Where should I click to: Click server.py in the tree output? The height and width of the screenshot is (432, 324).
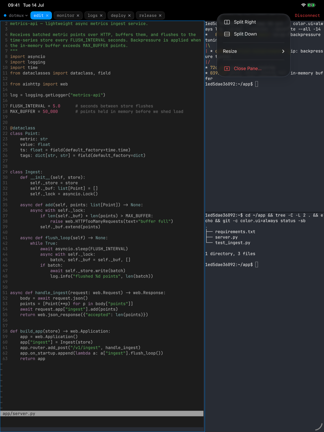tap(227, 237)
